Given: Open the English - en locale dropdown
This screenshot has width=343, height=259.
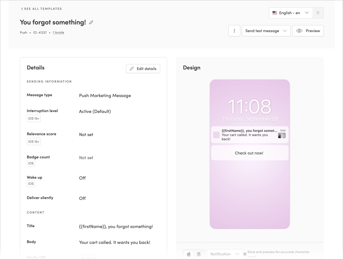Looking at the screenshot, I should (290, 13).
